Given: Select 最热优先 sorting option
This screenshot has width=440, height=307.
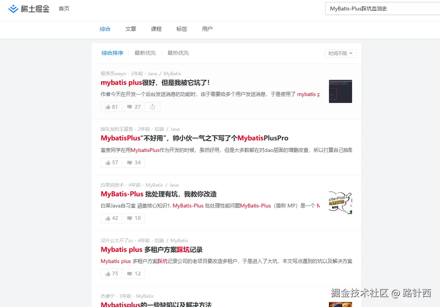Looking at the screenshot, I should point(178,53).
